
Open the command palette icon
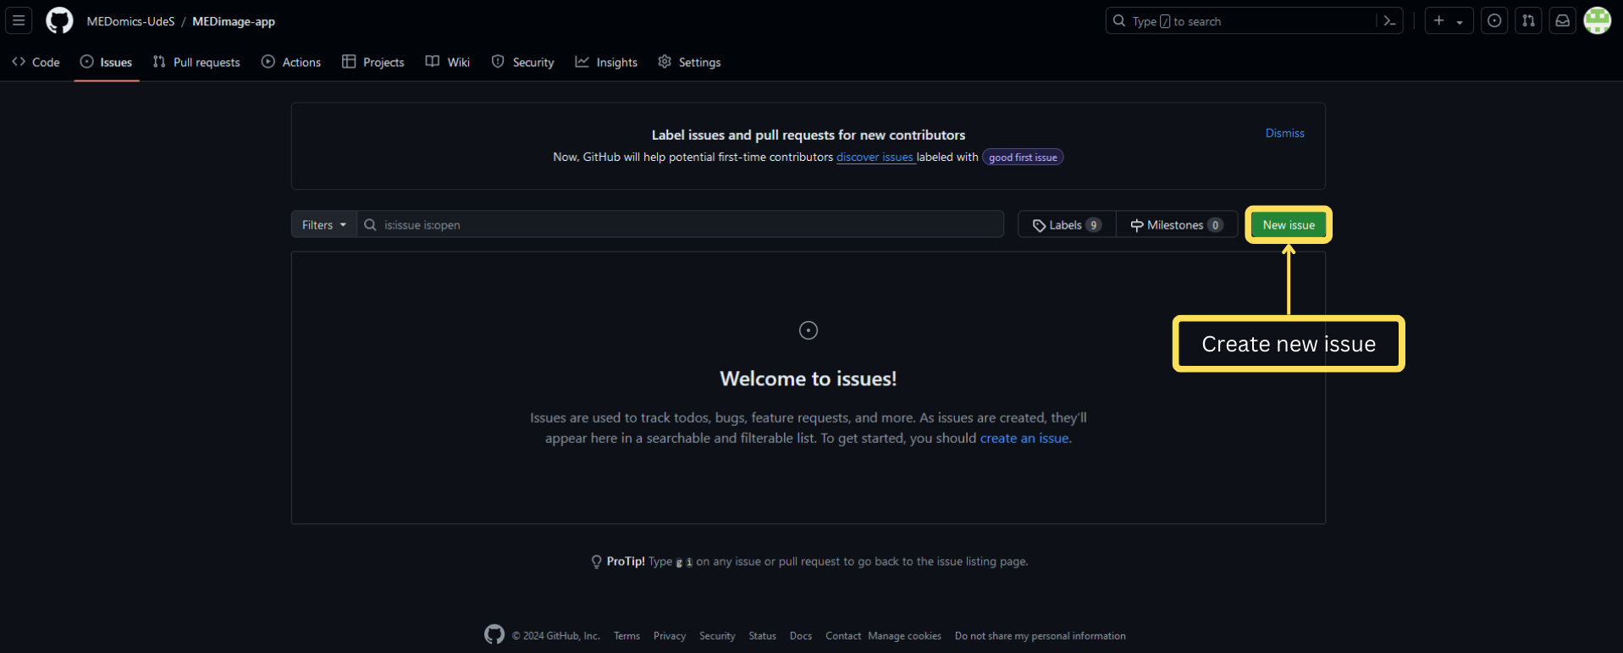[x=1389, y=21]
